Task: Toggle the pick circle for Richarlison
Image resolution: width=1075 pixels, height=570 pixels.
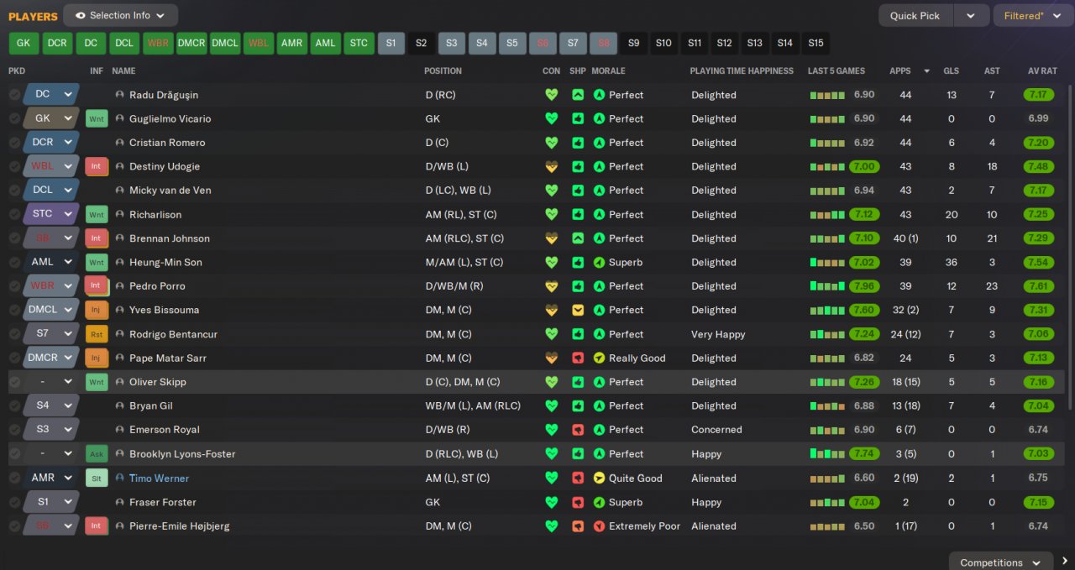Action: (x=14, y=215)
